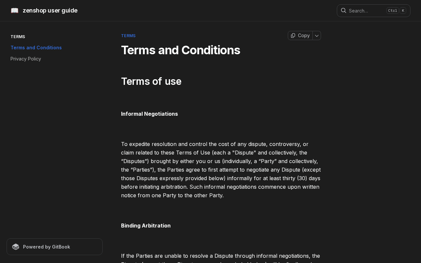Click the Ctrl keyboard shortcut badge
The height and width of the screenshot is (263, 421).
(x=392, y=11)
